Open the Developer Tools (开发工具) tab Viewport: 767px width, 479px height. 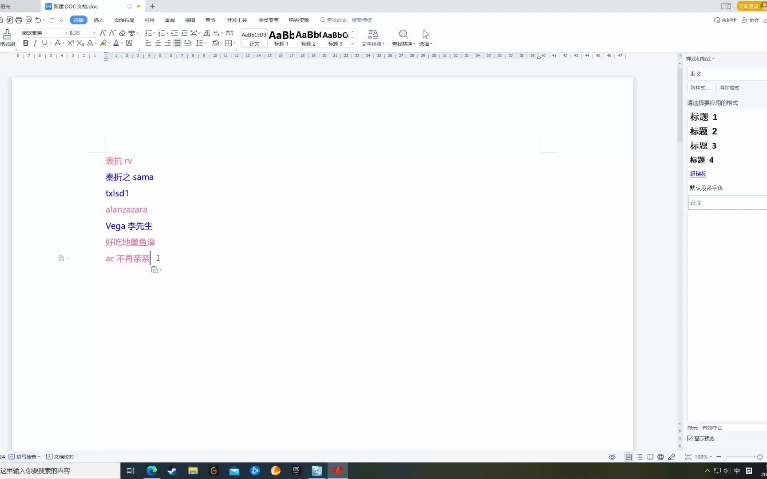(x=237, y=20)
